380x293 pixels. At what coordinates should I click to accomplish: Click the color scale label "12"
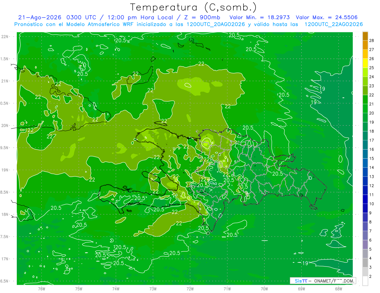(371, 186)
